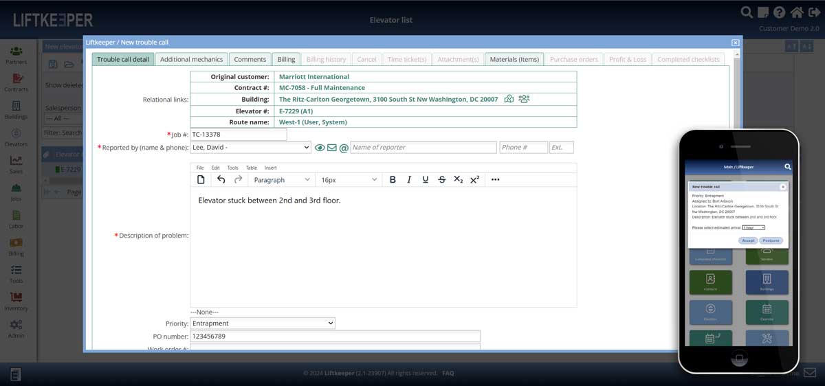Toggle subscript formatting in the editor
This screenshot has height=386, width=825.
pos(459,179)
